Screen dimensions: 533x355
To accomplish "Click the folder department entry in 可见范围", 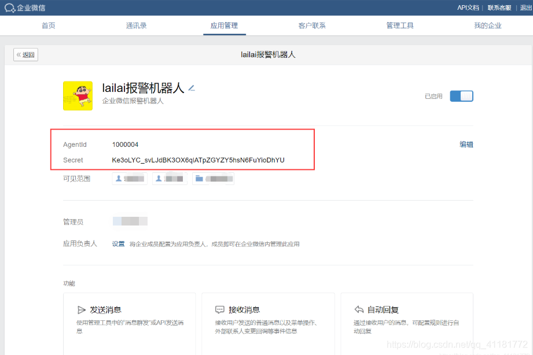I will coord(214,179).
